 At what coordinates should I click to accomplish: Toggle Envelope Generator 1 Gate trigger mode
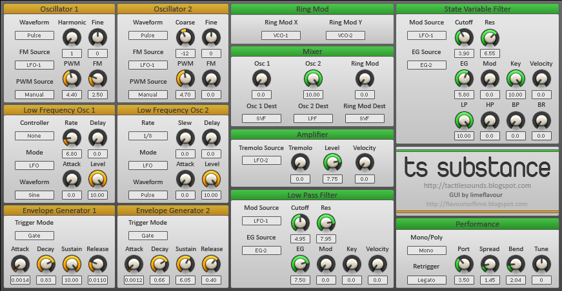pyautogui.click(x=34, y=236)
